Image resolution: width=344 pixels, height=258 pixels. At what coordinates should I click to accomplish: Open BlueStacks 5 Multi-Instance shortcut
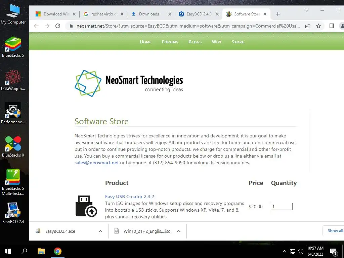(x=13, y=182)
